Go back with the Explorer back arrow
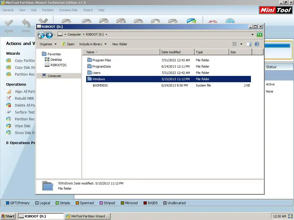Viewport: 294px width, 220px height. point(41,35)
